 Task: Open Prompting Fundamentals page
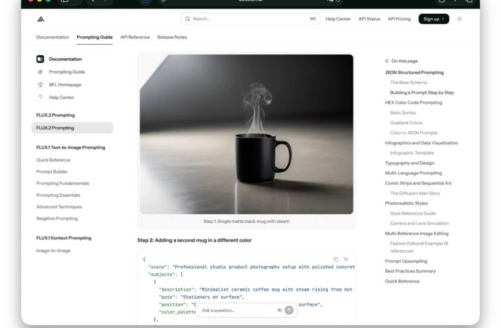pyautogui.click(x=63, y=184)
